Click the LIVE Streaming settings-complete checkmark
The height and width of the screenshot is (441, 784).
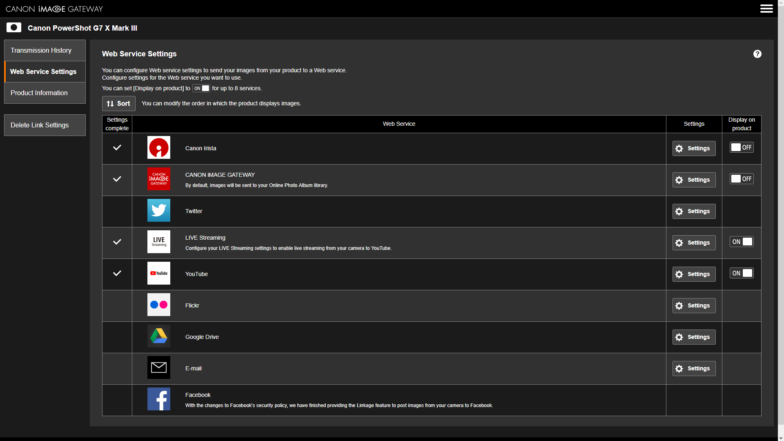(x=117, y=242)
